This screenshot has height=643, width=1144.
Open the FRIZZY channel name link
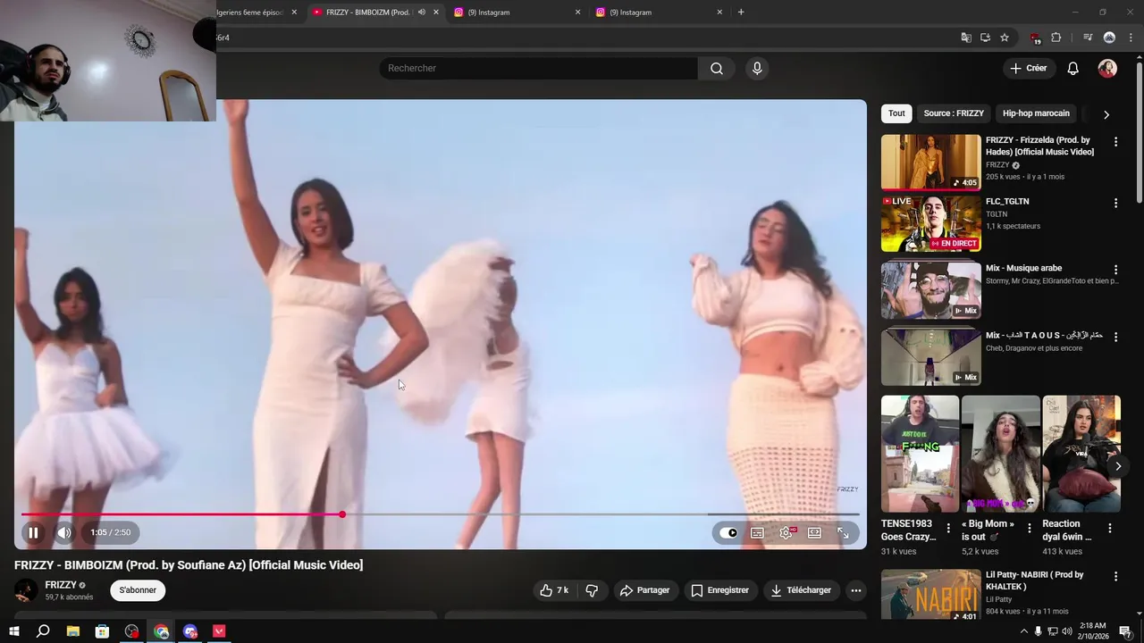tap(61, 585)
